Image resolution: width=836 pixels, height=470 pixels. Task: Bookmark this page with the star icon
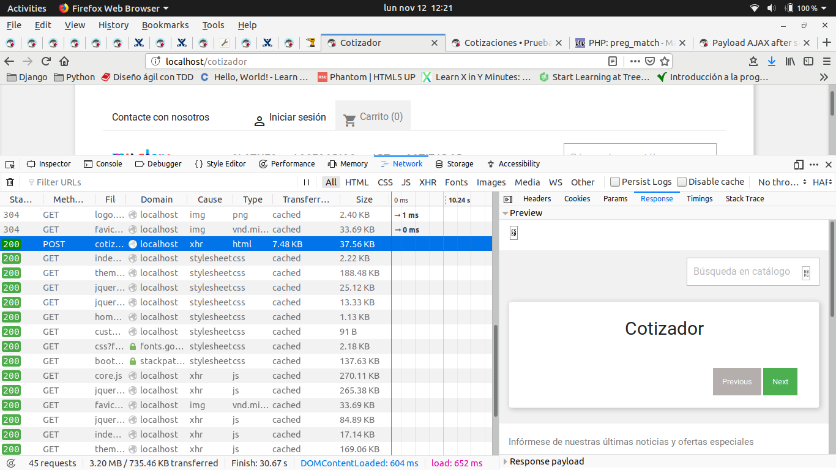(665, 61)
